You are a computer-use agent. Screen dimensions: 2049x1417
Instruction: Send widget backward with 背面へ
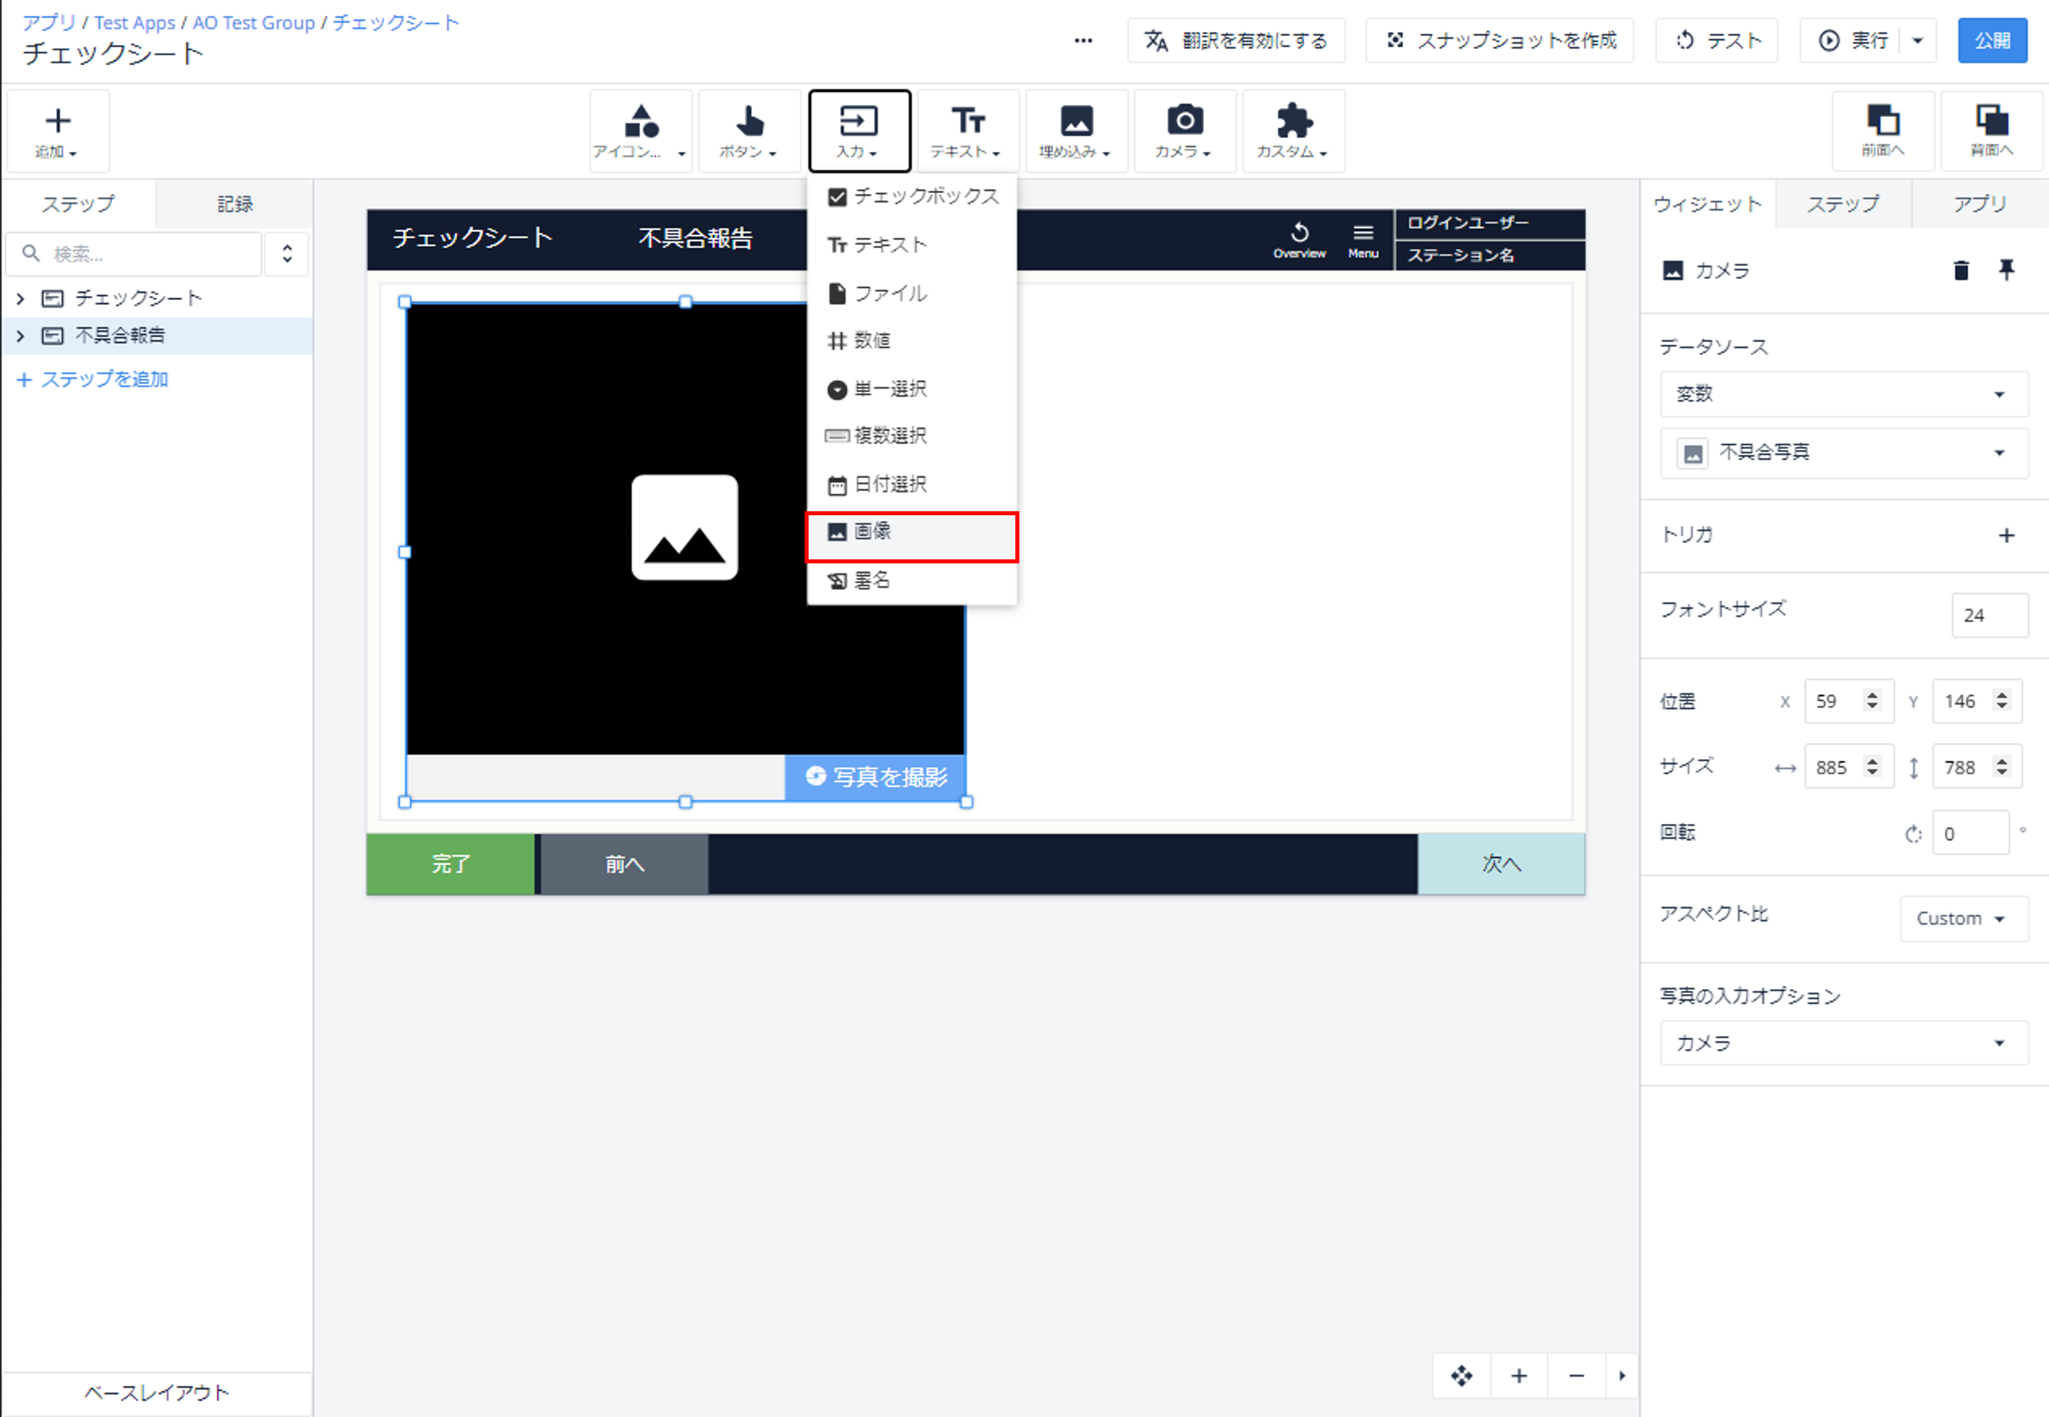pyautogui.click(x=1991, y=131)
